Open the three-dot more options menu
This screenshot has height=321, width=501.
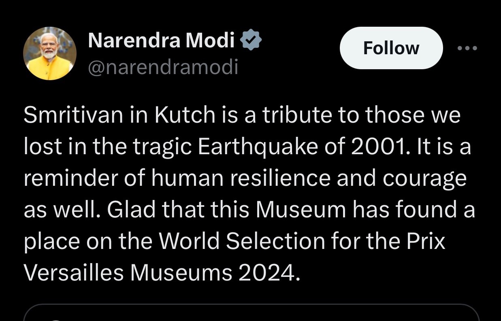(467, 48)
